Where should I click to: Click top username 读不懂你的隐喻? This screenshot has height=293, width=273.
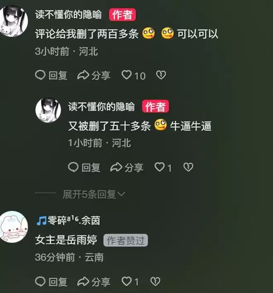(69, 14)
